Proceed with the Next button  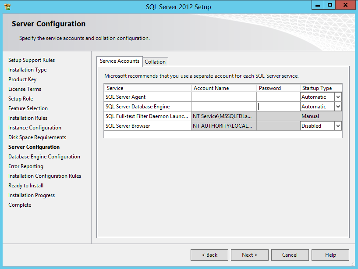(x=250, y=255)
